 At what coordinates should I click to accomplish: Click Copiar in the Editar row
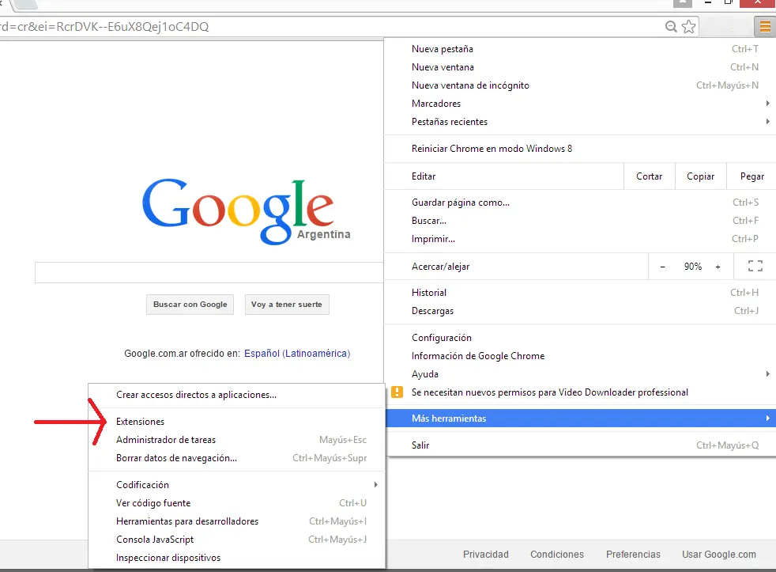click(x=701, y=176)
